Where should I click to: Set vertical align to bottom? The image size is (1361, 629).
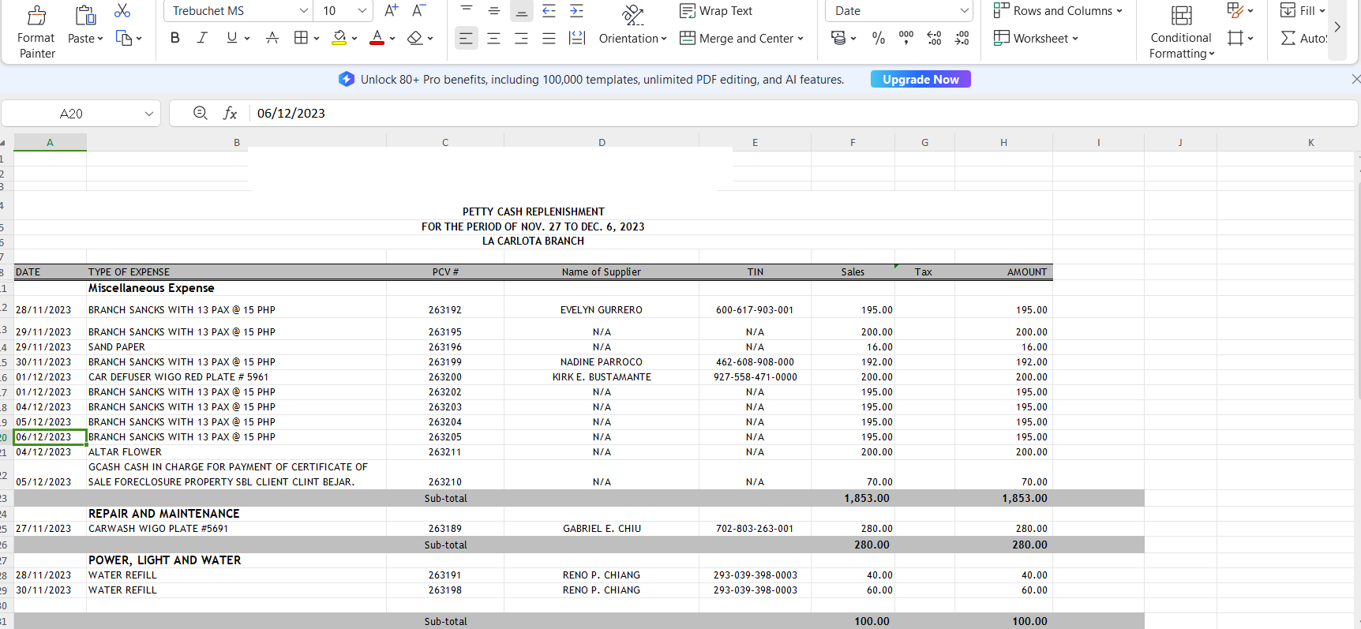point(521,11)
